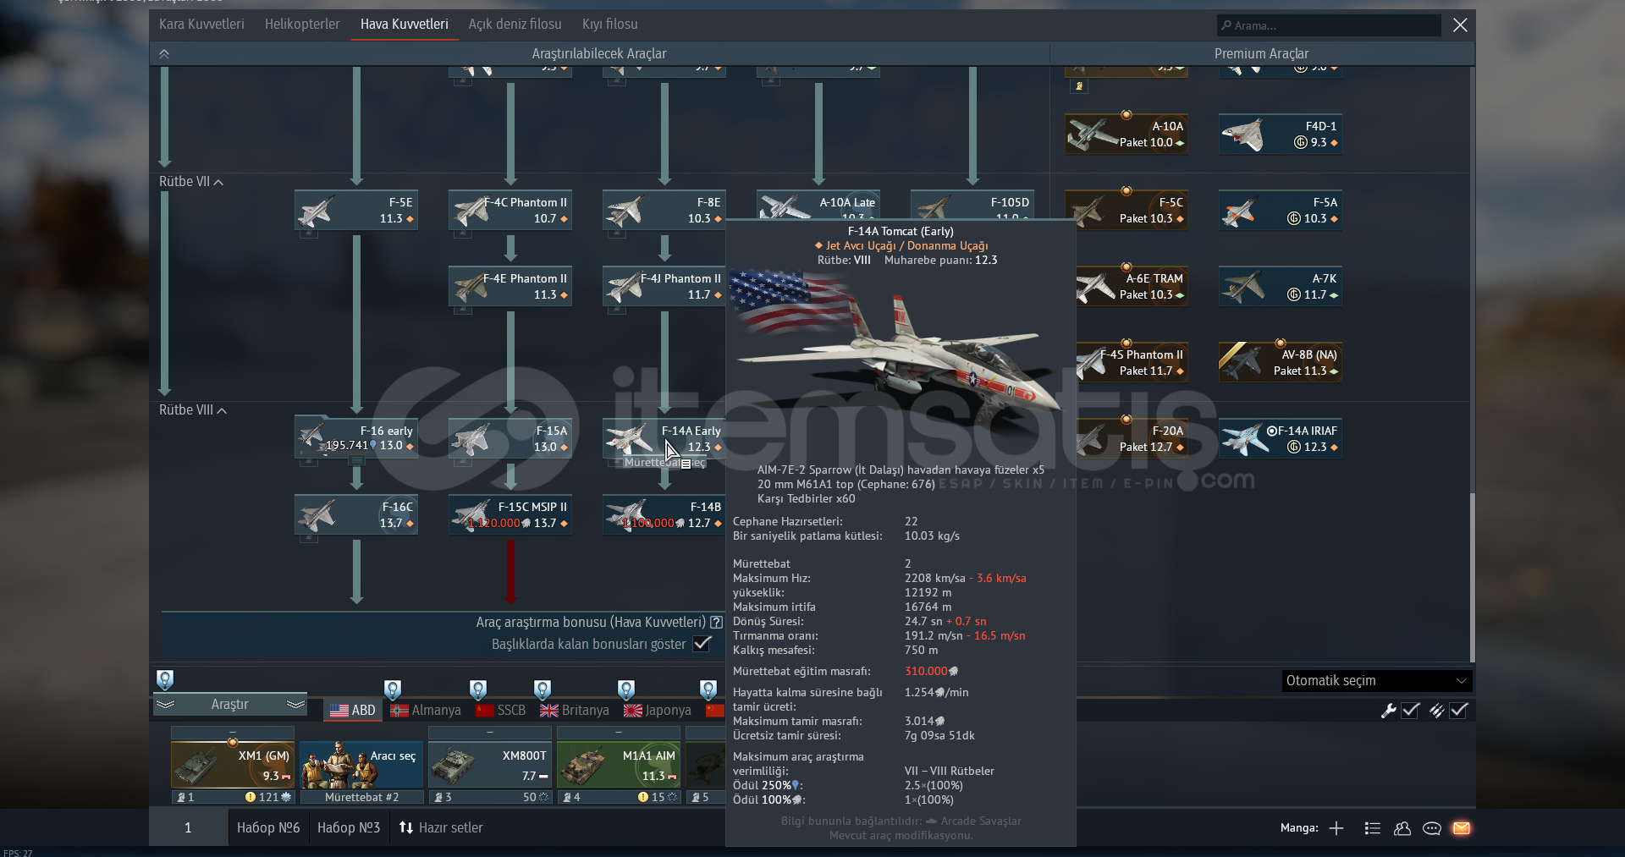The height and width of the screenshot is (857, 1625).
Task: Switch to Kıyı filosu tab
Action: click(x=610, y=24)
